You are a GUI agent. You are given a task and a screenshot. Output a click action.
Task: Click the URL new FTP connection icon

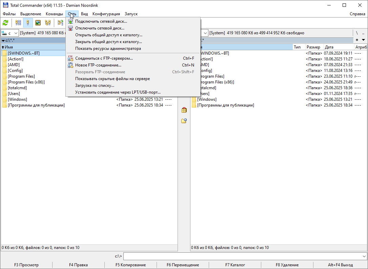tap(70, 65)
